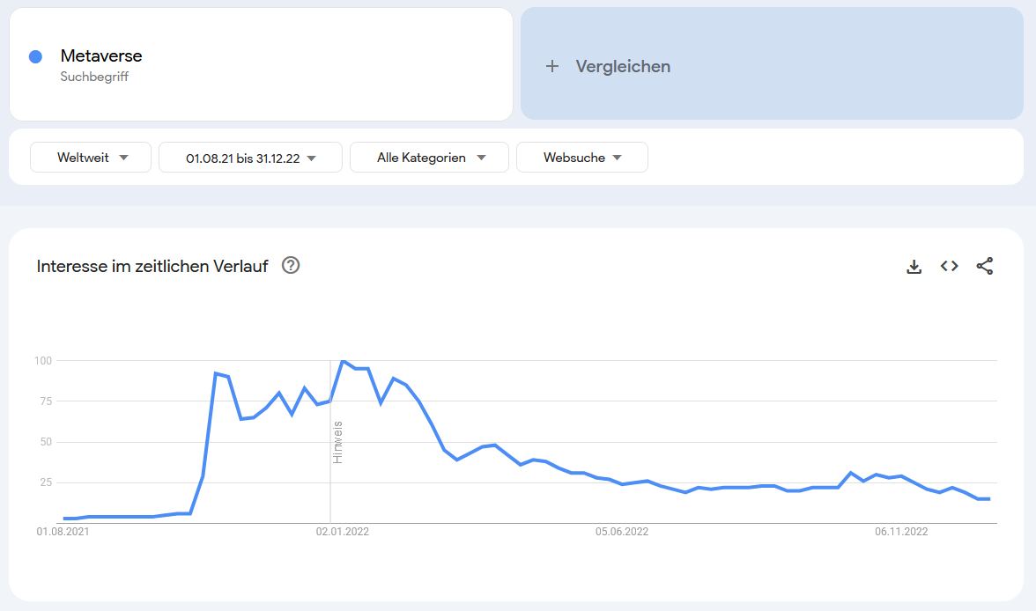Screen dimensions: 1036x611
Task: Open the Weltweit region dropdown
Action: click(90, 157)
